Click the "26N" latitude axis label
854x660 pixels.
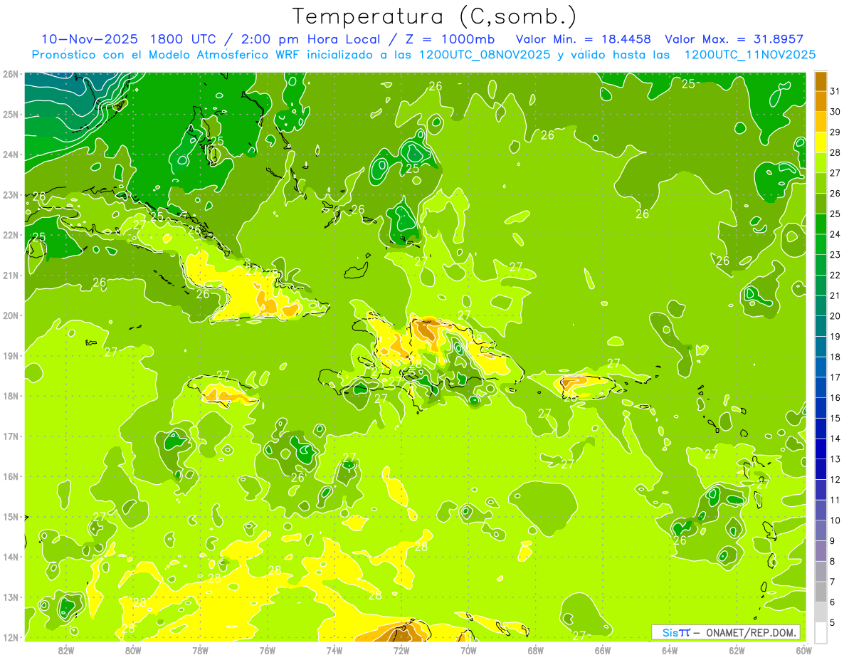(10, 74)
